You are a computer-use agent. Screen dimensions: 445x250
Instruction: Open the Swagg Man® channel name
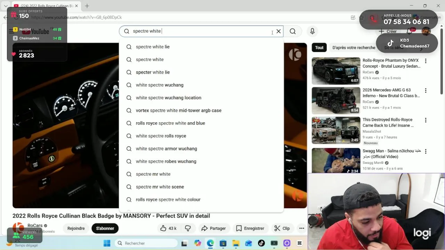373,162
